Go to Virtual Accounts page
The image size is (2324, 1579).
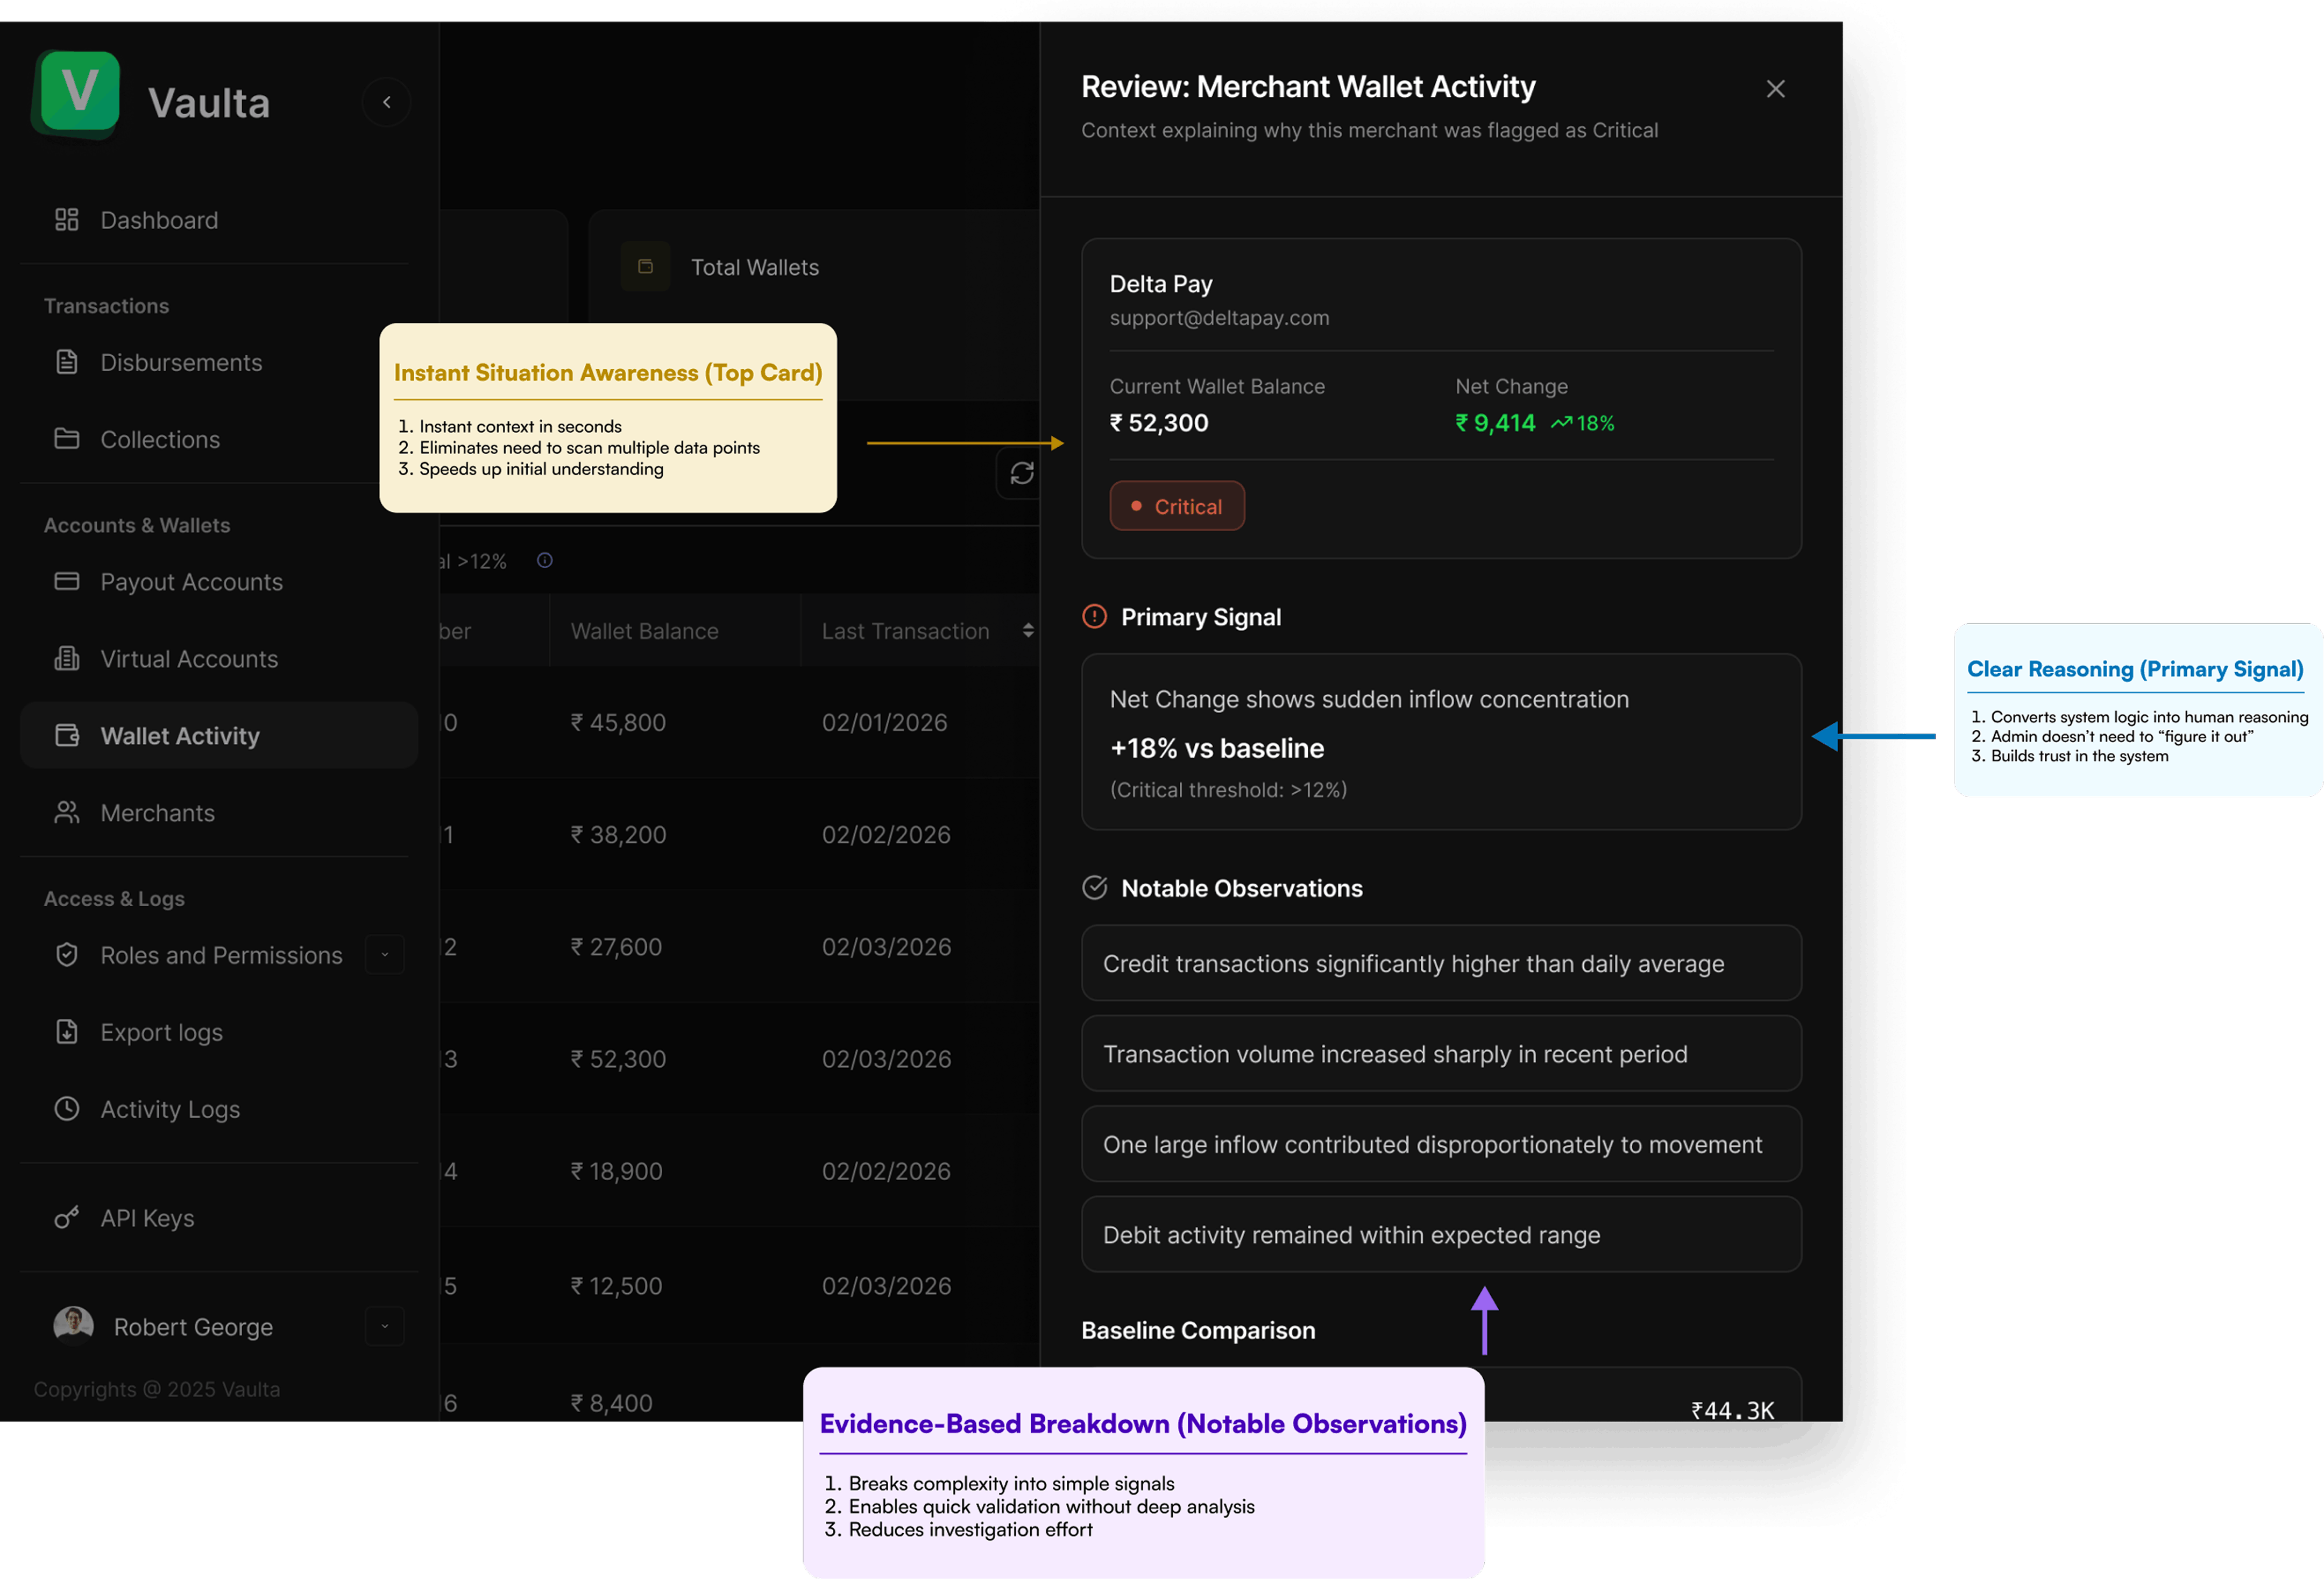tap(189, 658)
